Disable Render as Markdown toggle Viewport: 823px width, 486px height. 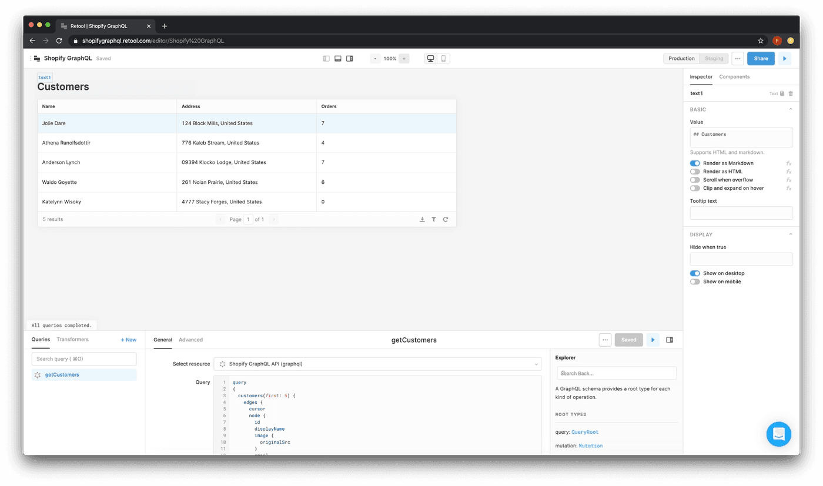[695, 163]
